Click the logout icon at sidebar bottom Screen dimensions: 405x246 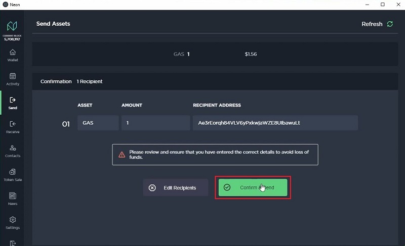click(13, 242)
